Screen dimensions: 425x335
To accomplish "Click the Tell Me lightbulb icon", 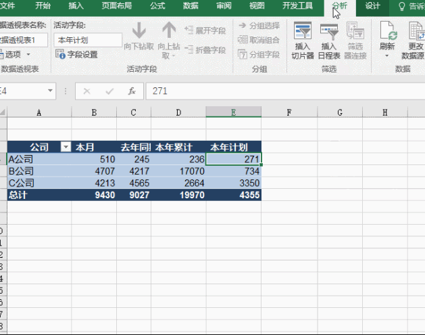I will tap(402, 6).
